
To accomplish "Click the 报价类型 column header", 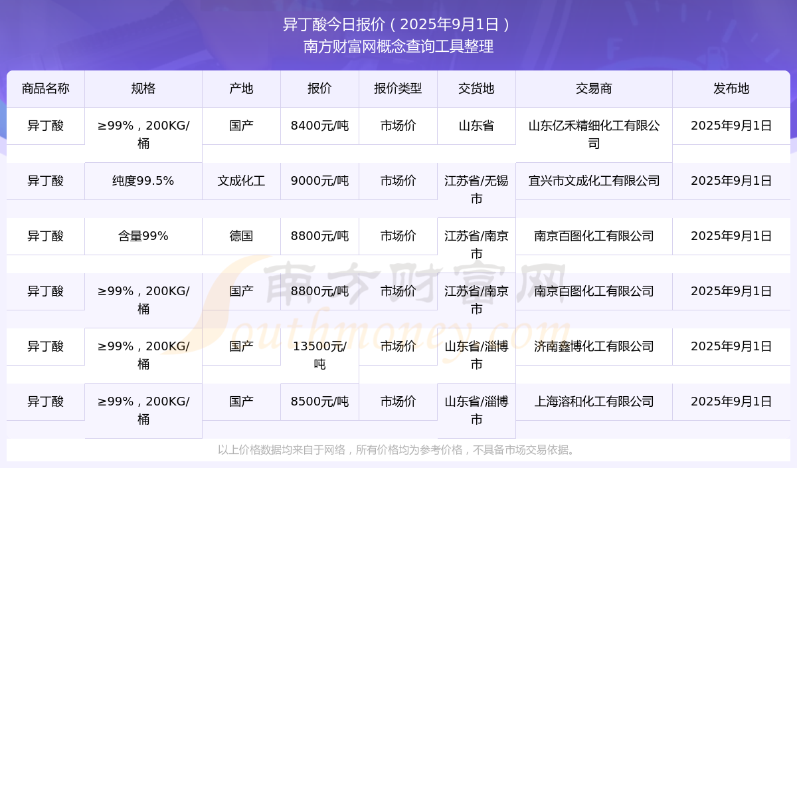I will [398, 89].
